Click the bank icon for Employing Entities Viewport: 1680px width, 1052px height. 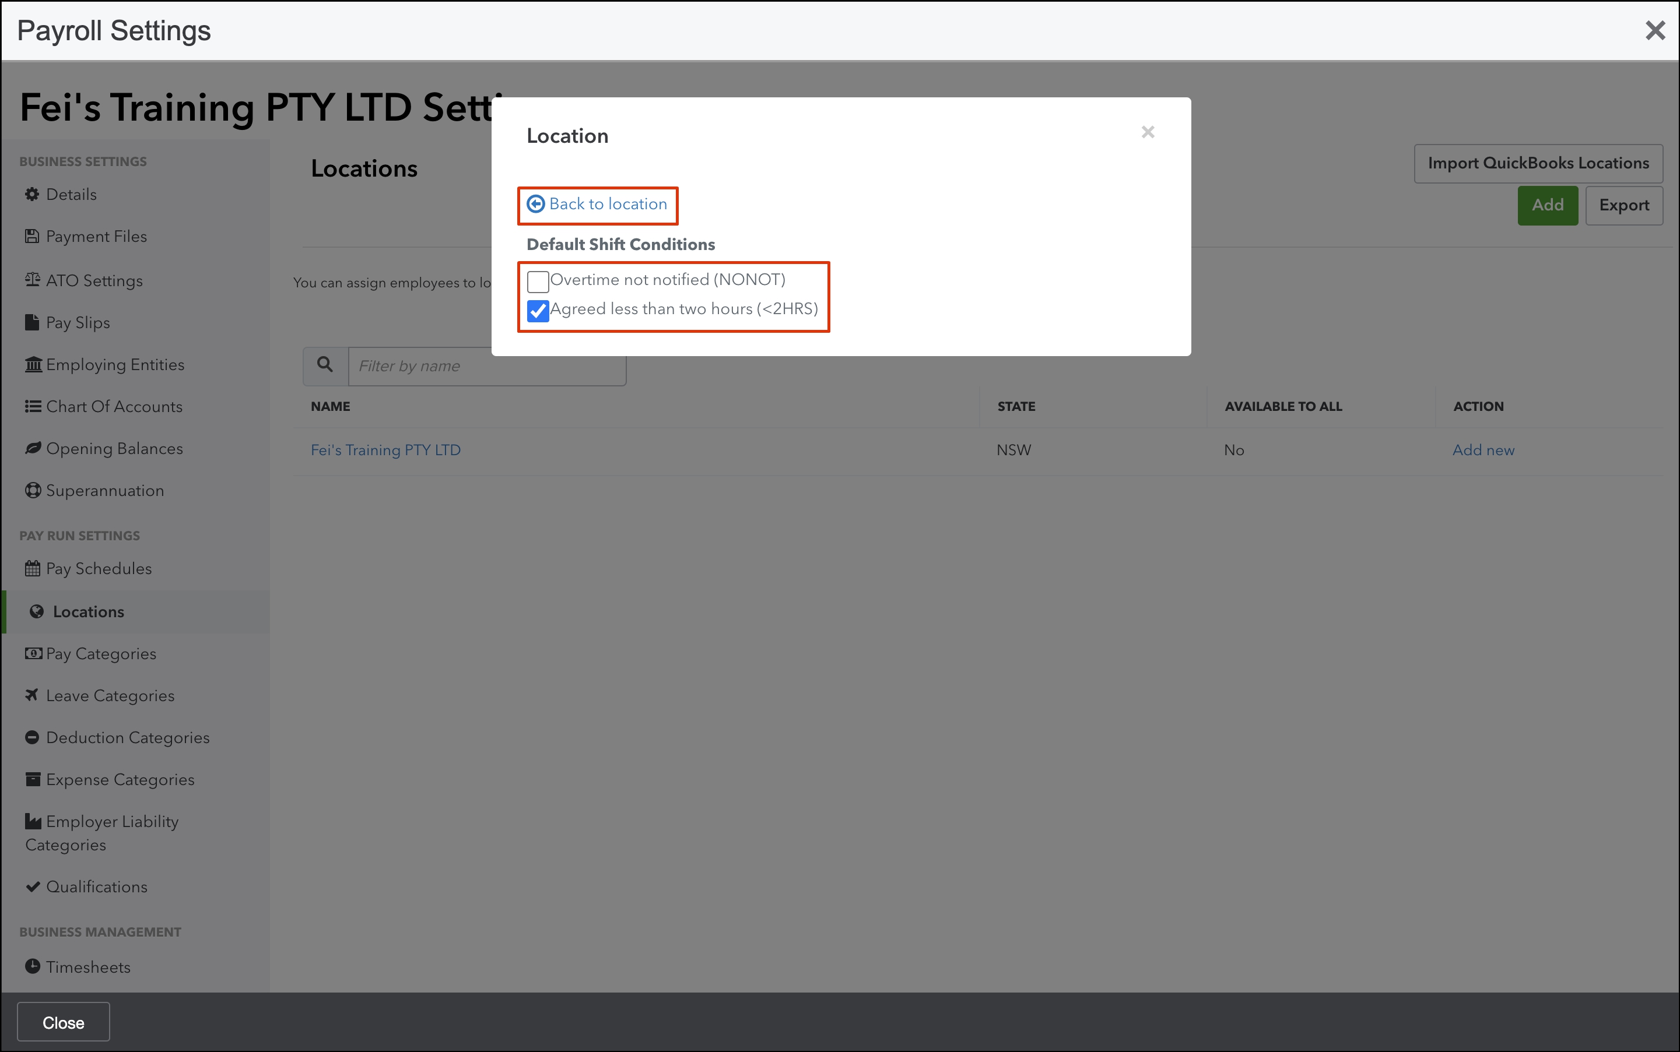33,364
